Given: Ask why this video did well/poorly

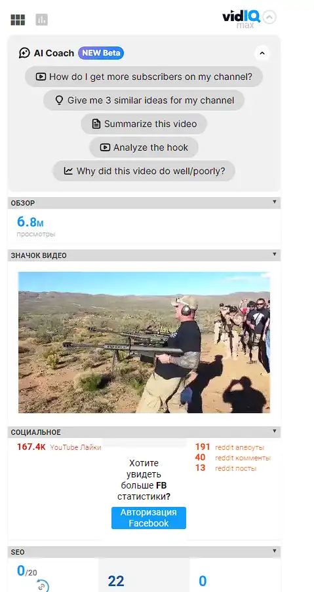Looking at the screenshot, I should click(144, 171).
